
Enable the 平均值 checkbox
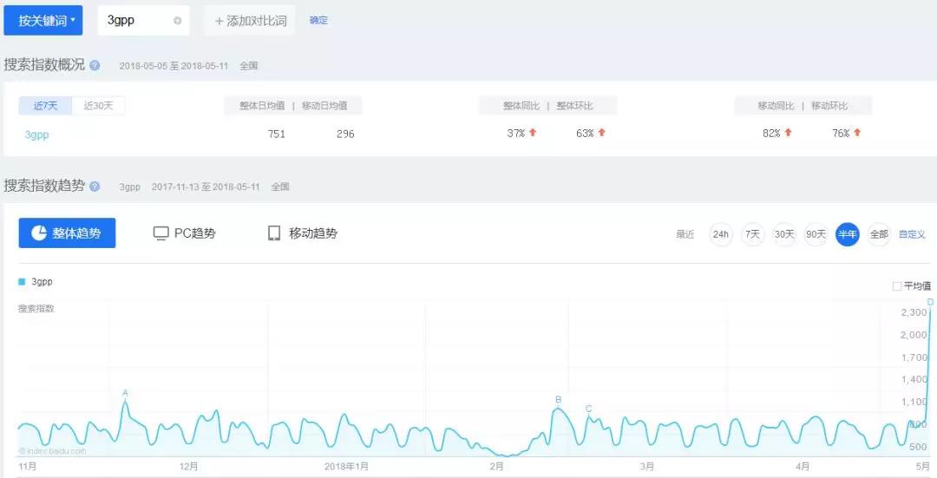point(897,286)
